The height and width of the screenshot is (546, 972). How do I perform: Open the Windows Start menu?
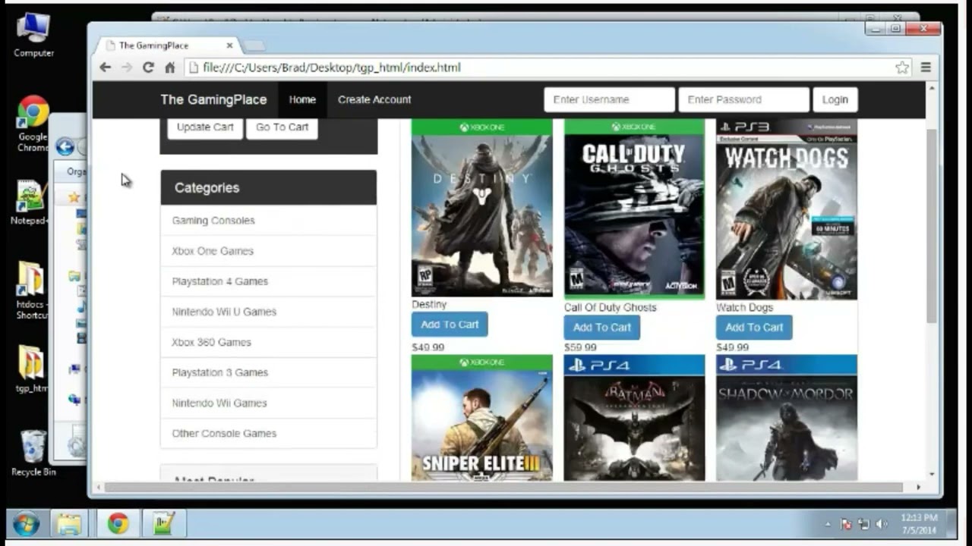pyautogui.click(x=26, y=524)
